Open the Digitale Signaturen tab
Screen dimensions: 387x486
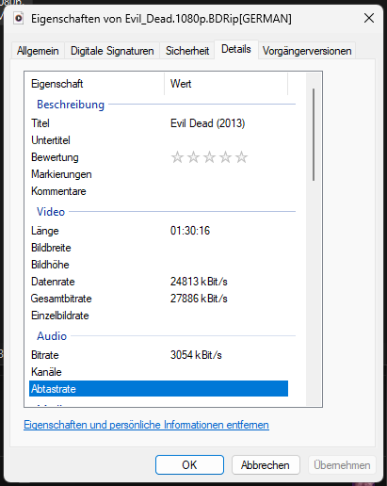pos(112,51)
